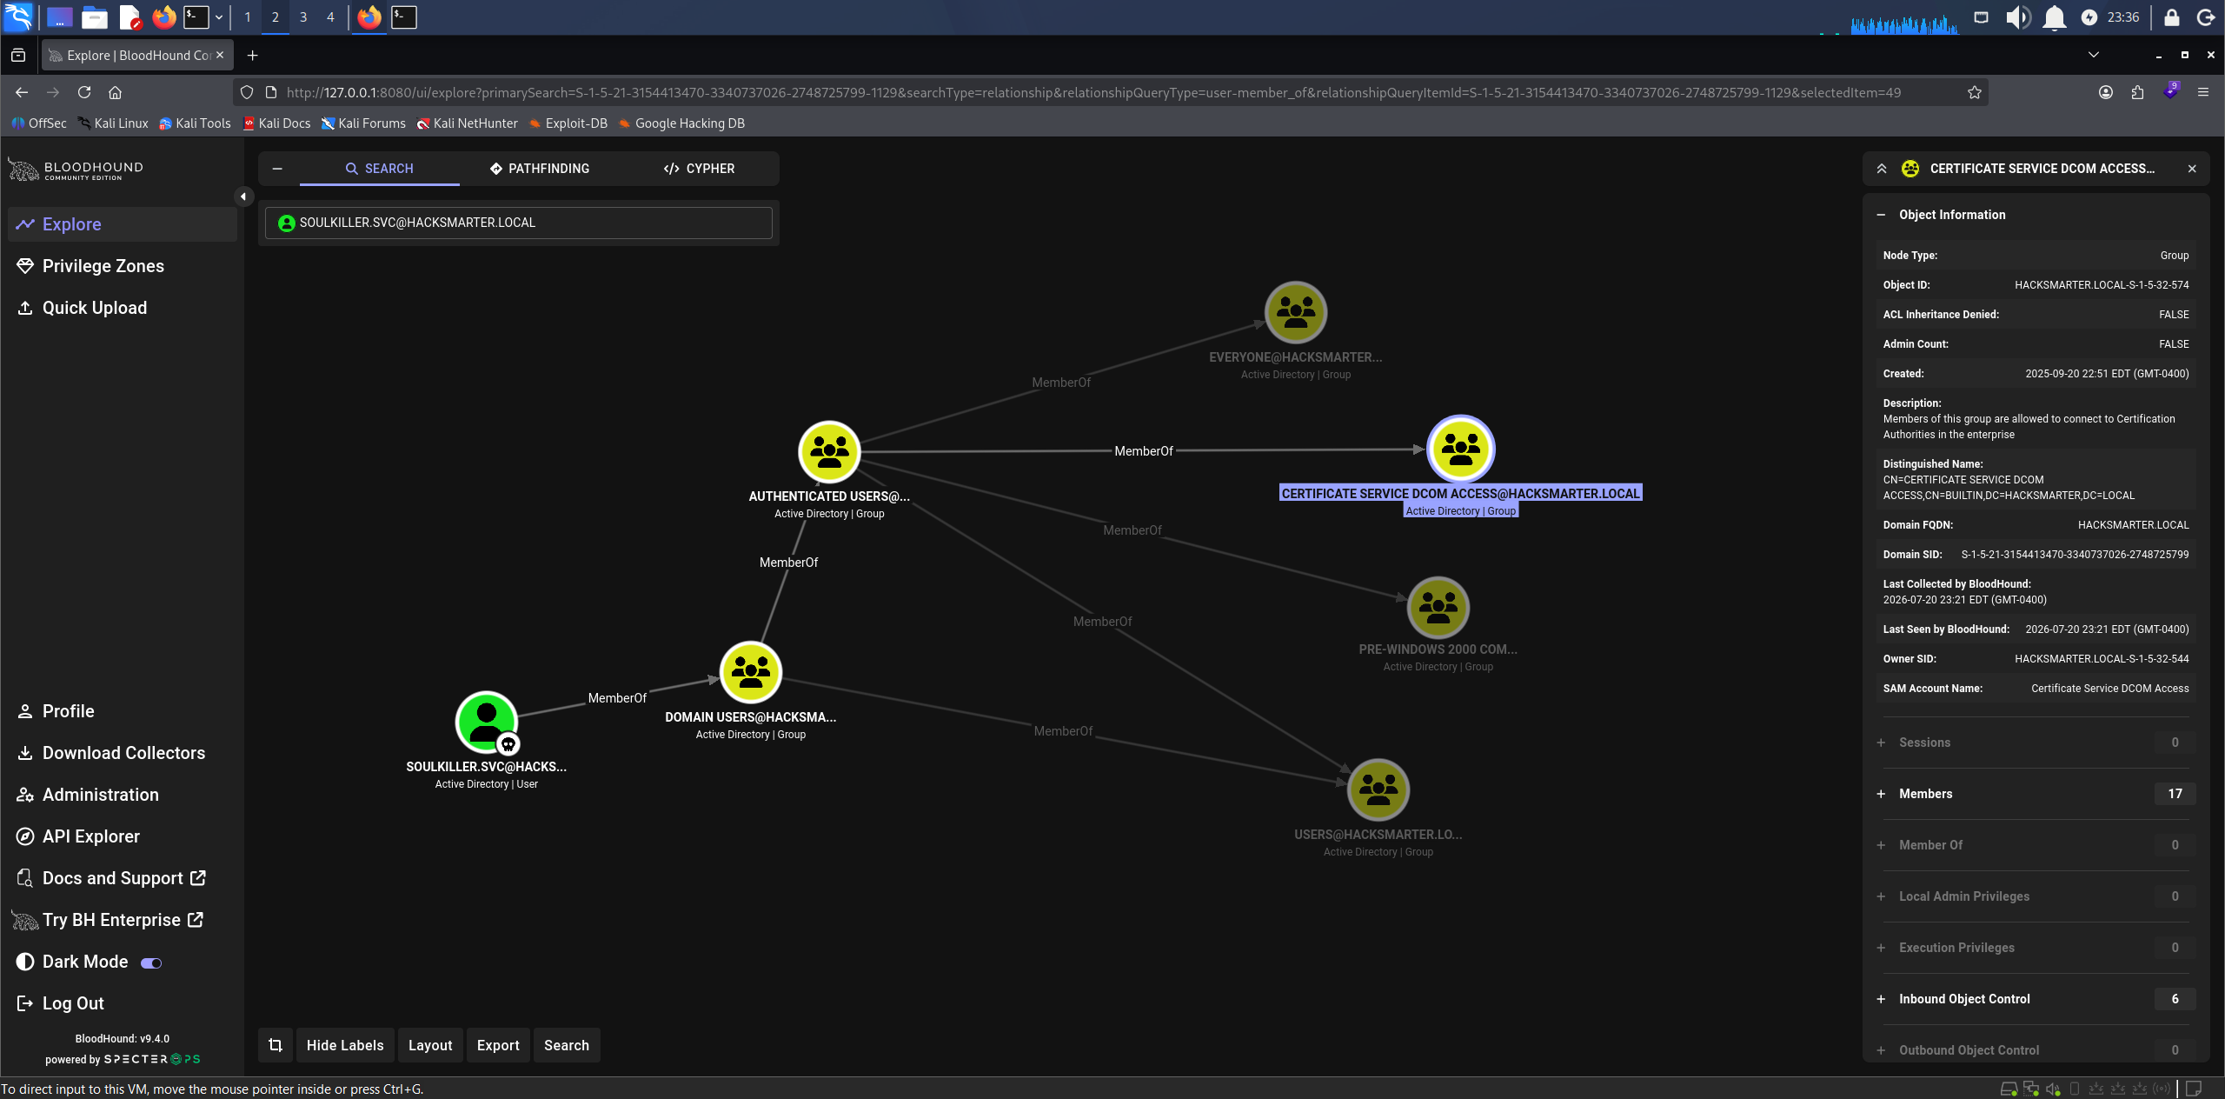The image size is (2225, 1099).
Task: Open the Explore page
Action: [x=122, y=224]
